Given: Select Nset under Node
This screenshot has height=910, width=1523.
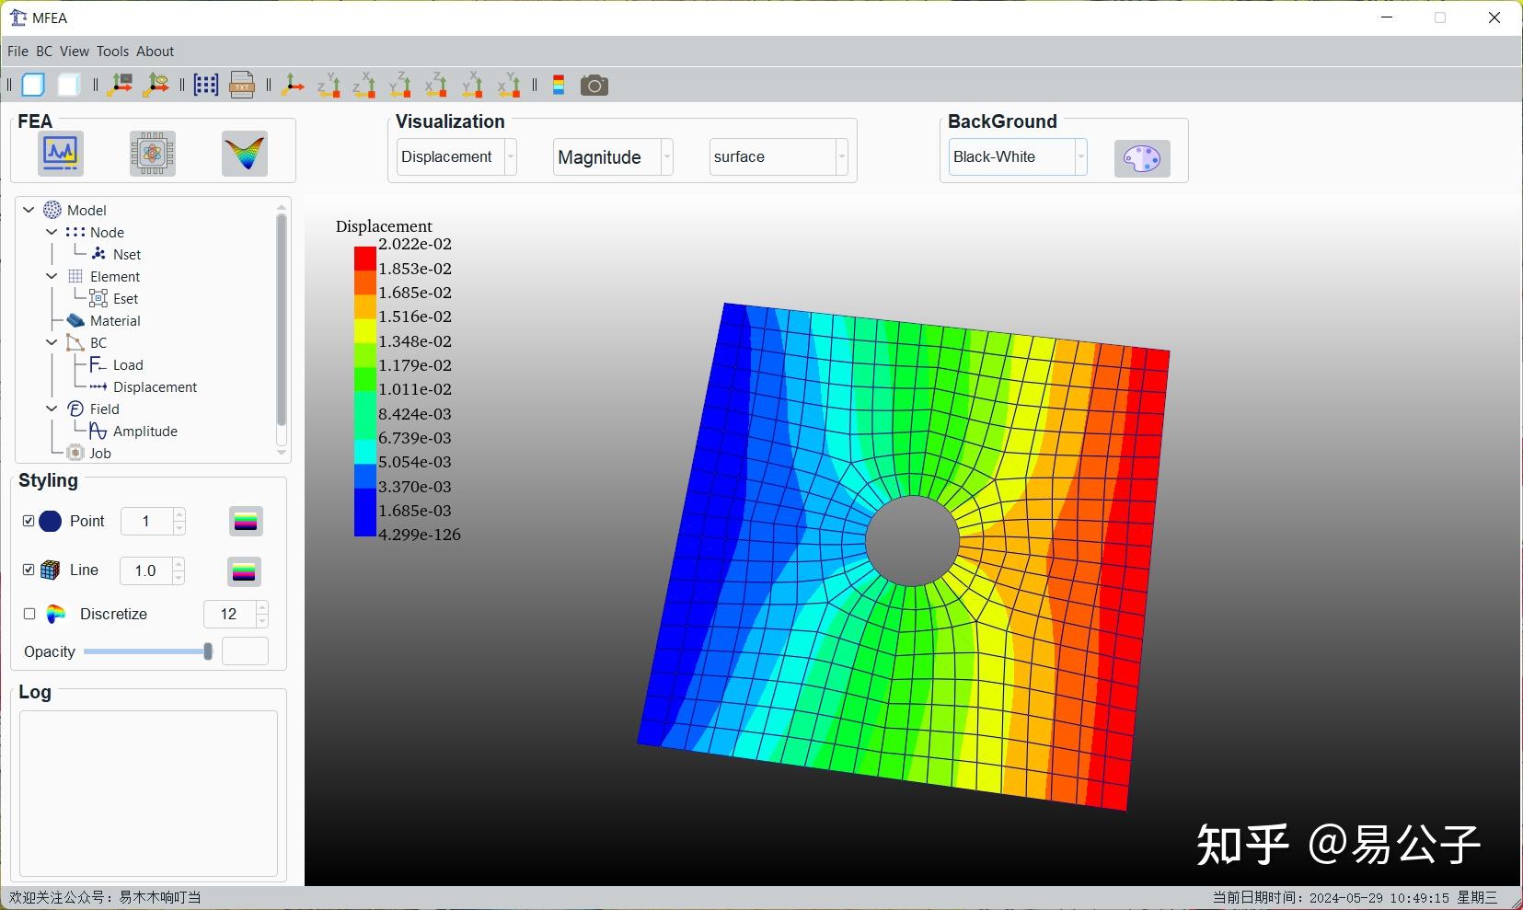Looking at the screenshot, I should [127, 255].
